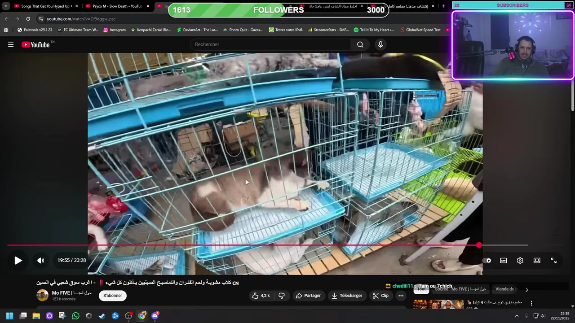575x323 pixels.
Task: Go forward in browser history
Action: pos(17,19)
